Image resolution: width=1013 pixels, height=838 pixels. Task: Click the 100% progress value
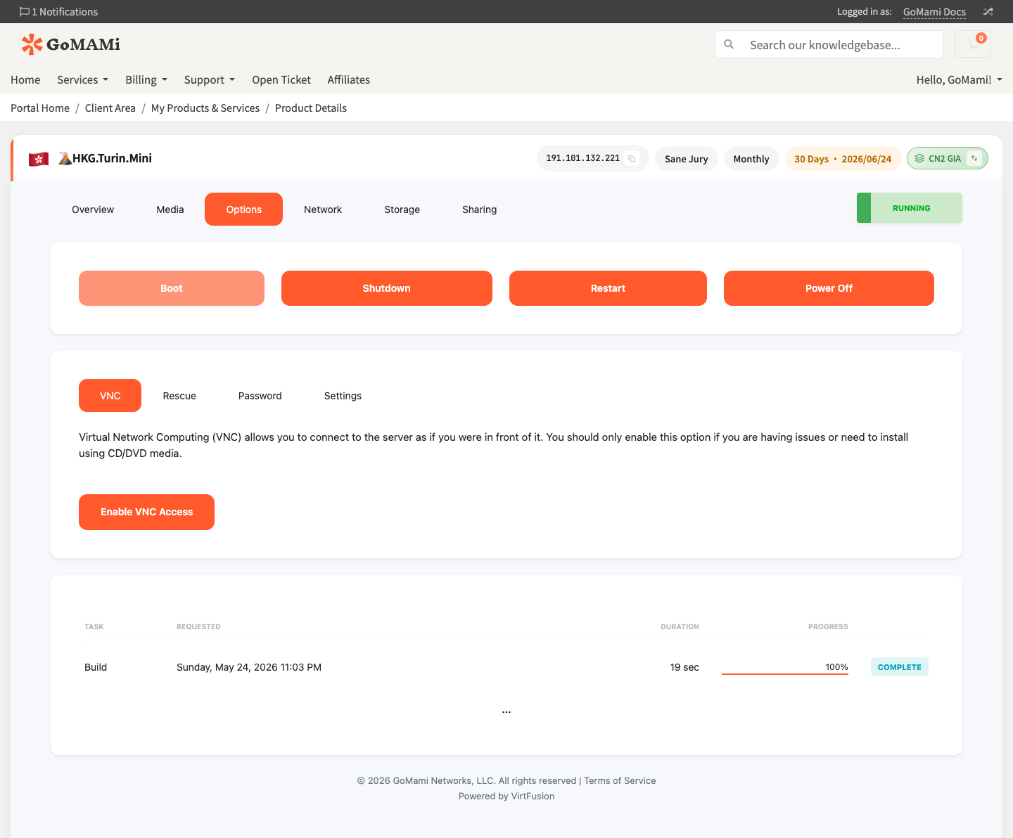pyautogui.click(x=836, y=667)
